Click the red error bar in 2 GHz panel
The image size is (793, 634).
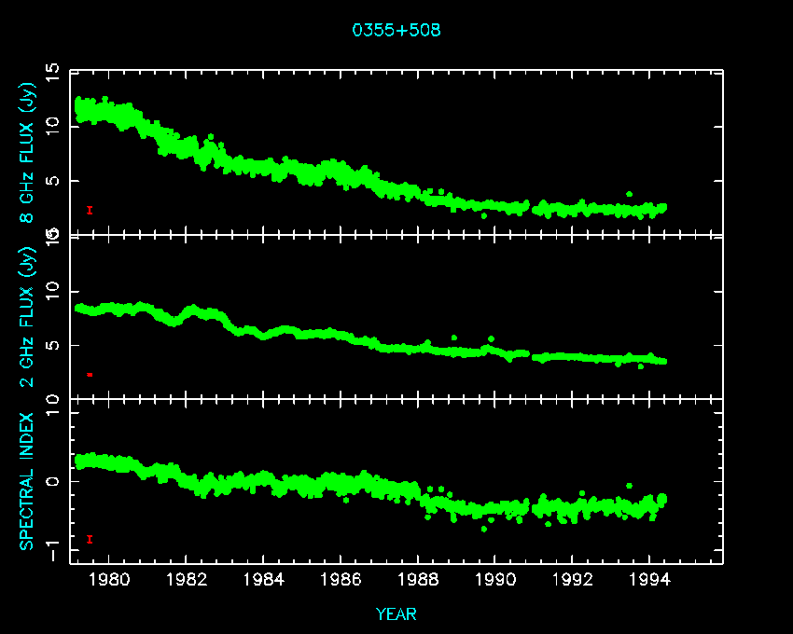point(90,374)
